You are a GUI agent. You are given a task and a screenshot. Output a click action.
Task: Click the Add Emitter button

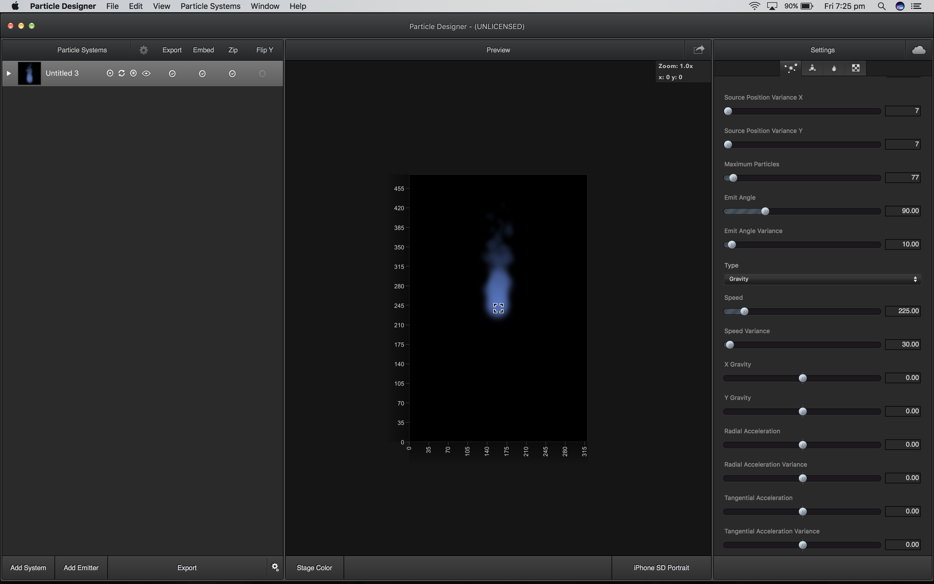tap(81, 568)
